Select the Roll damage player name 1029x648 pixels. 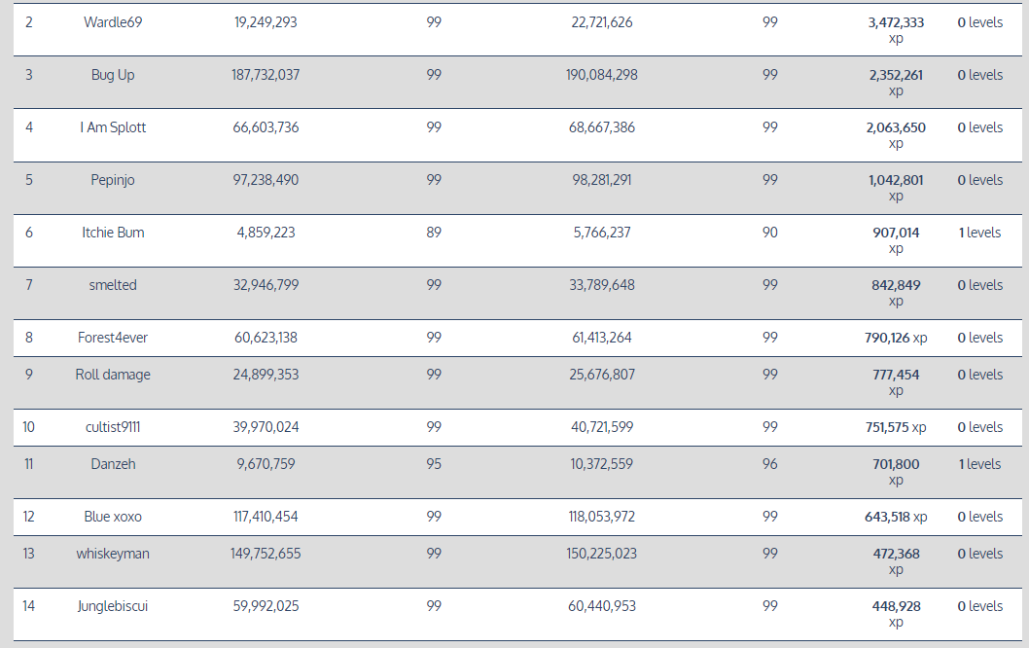coord(113,375)
